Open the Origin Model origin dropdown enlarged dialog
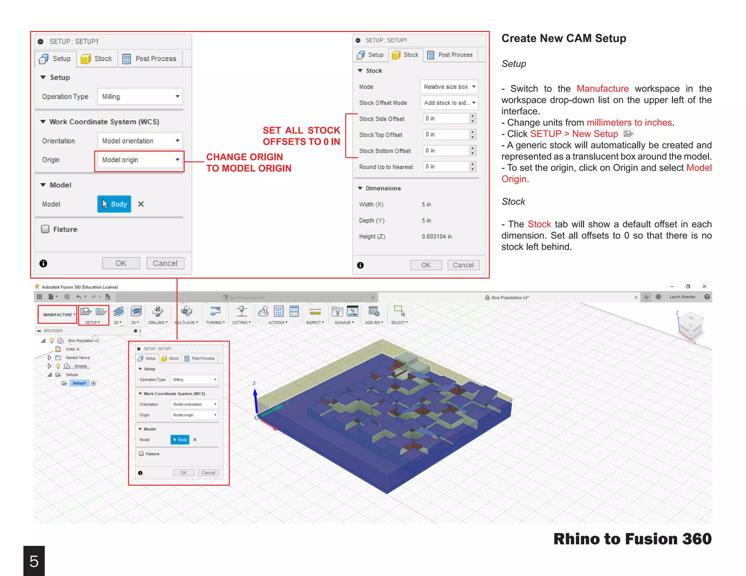746x576 pixels. [140, 160]
